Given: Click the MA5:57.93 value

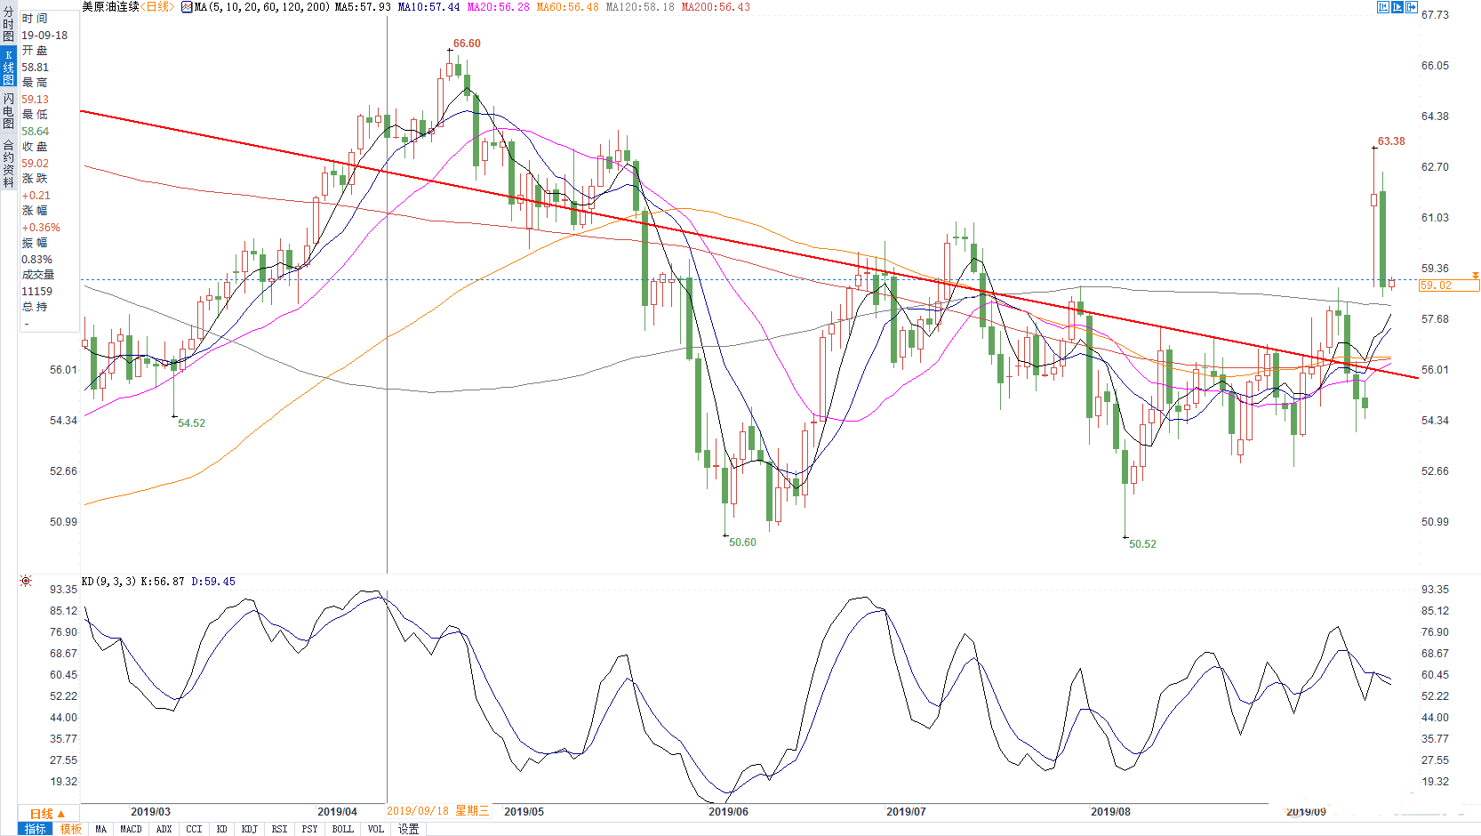Looking at the screenshot, I should (x=363, y=7).
